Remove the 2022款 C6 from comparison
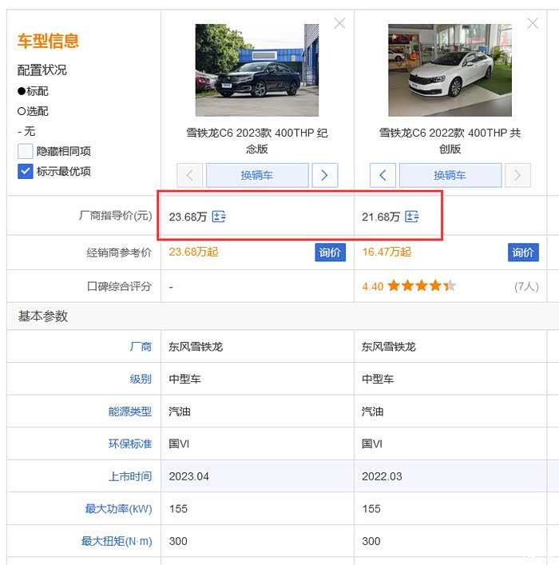Viewport: 559px width, 565px height. pyautogui.click(x=533, y=24)
